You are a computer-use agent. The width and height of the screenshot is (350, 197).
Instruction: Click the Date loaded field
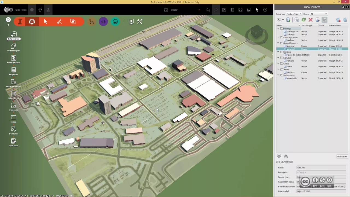321,191
